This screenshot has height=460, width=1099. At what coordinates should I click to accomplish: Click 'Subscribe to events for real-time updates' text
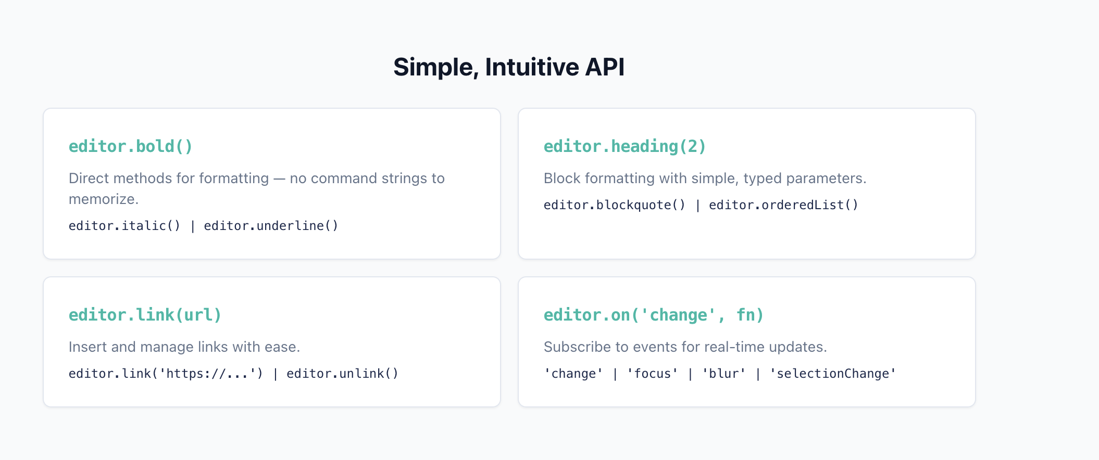click(685, 347)
